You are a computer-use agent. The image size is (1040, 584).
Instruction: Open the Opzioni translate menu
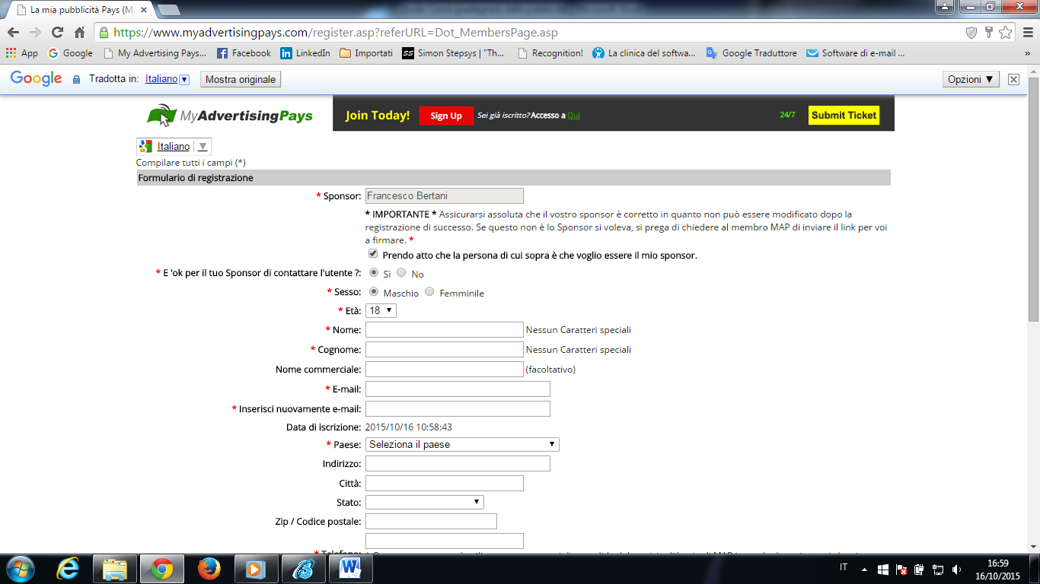pos(971,79)
